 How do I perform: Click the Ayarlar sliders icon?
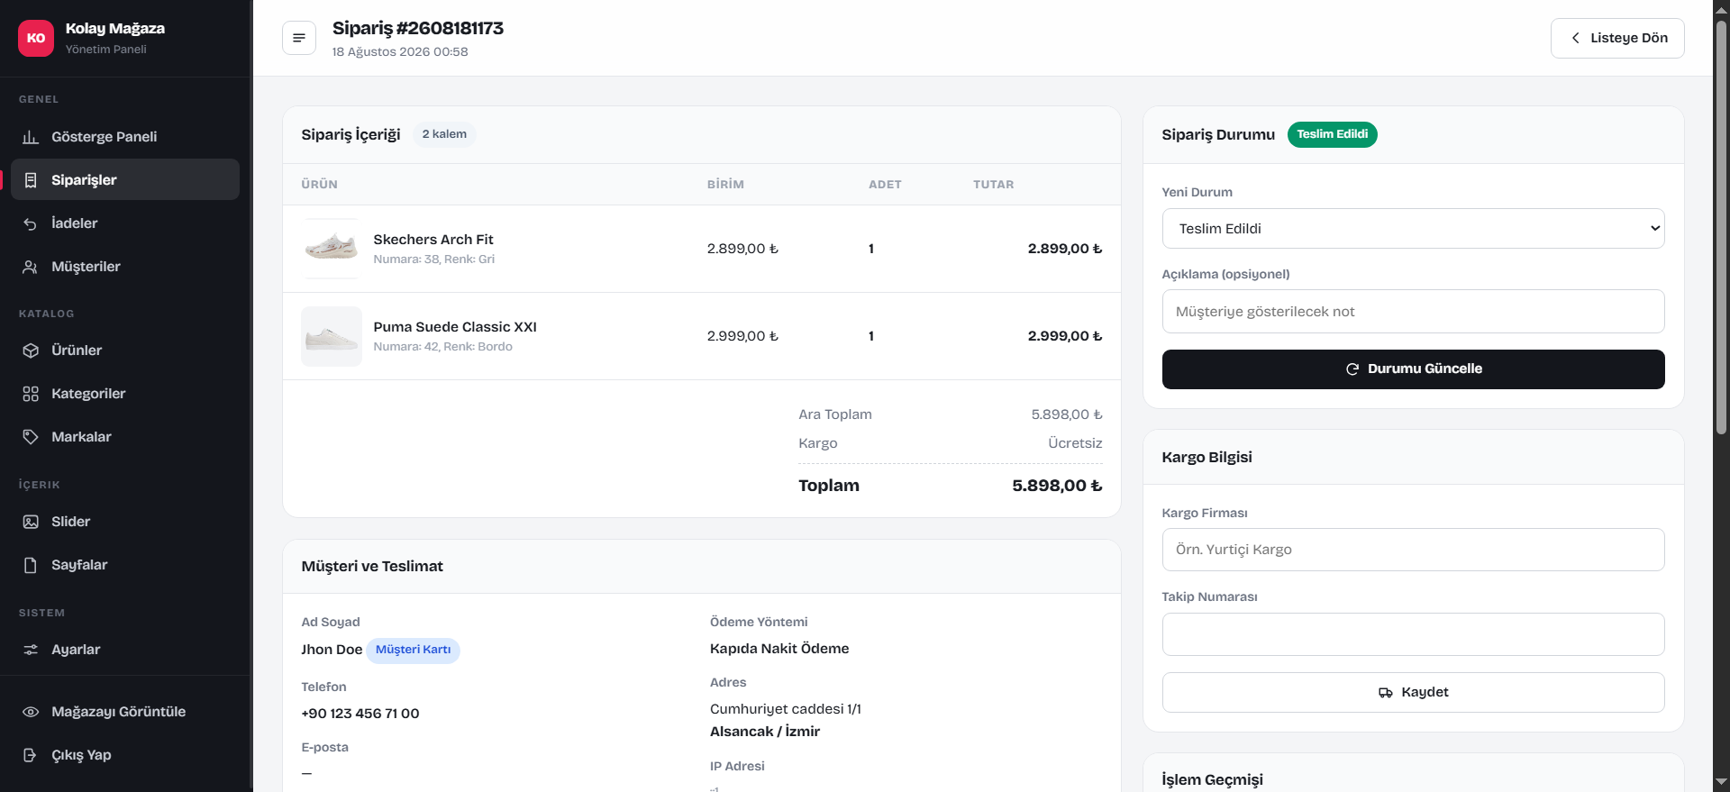(x=31, y=650)
